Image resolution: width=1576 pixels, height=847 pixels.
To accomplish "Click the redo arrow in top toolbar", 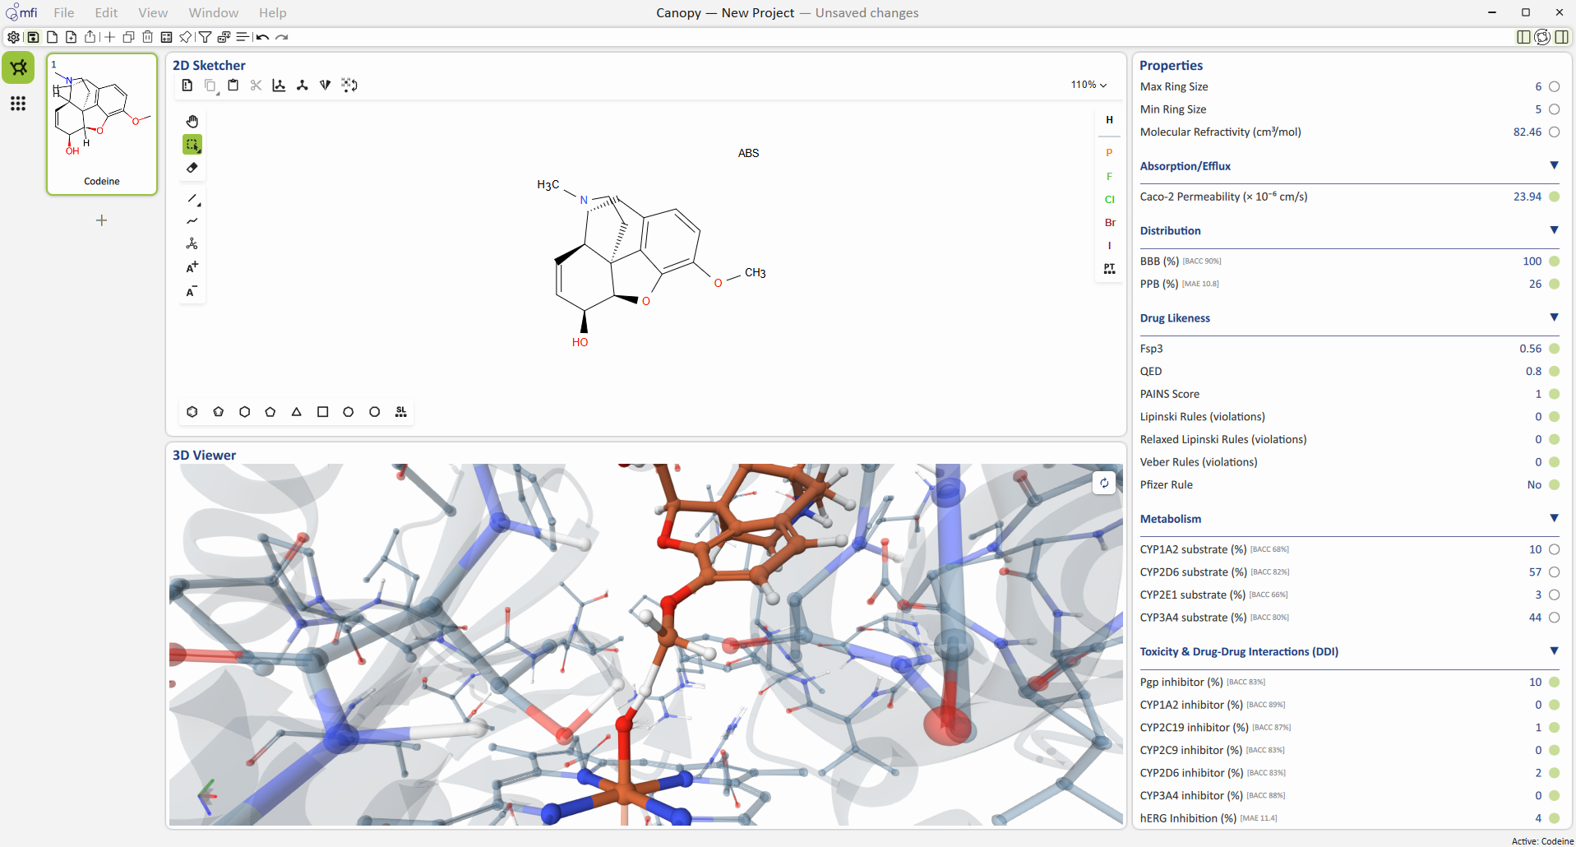I will tap(282, 37).
